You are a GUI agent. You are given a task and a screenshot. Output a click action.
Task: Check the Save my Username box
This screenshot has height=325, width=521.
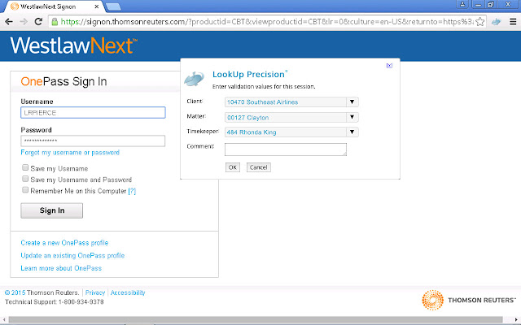(x=25, y=167)
